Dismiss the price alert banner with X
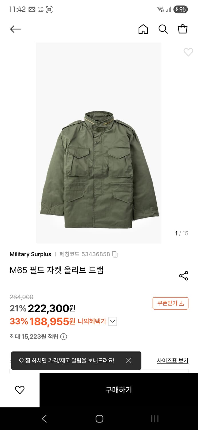Viewport: 198px width, 430px height. [x=129, y=360]
